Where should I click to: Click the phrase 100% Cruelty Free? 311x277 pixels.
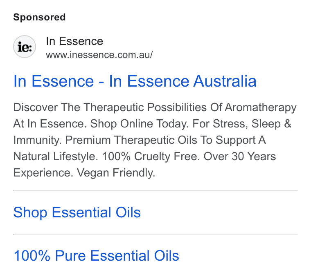tap(151, 156)
